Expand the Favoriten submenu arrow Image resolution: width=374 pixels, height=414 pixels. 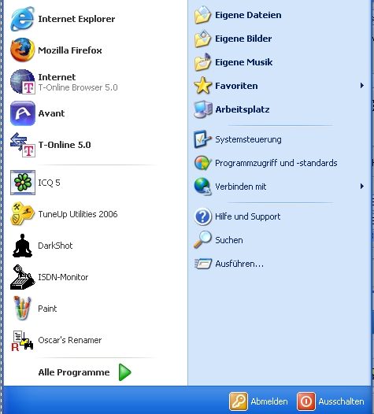362,86
